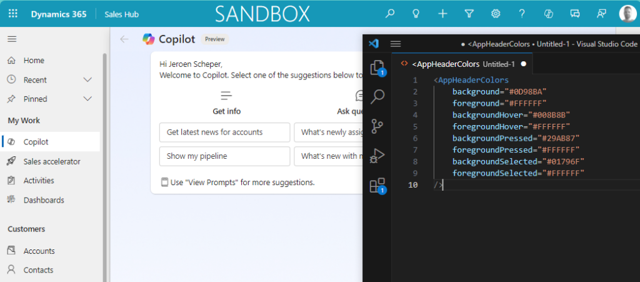Click the Visual Studio Code logo
This screenshot has width=640, height=282.
coord(374,44)
